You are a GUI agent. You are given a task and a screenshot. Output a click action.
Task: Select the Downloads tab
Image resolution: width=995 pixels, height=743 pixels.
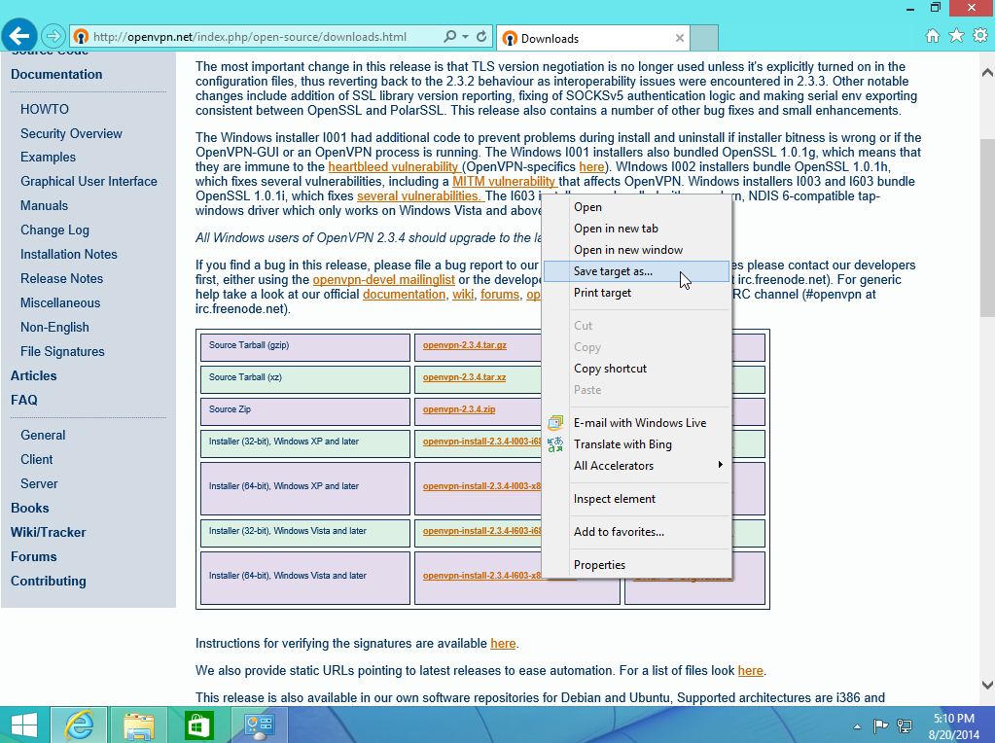[593, 38]
